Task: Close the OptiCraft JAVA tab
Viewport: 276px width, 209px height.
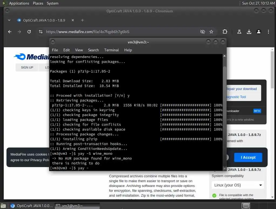Action: 73,20
